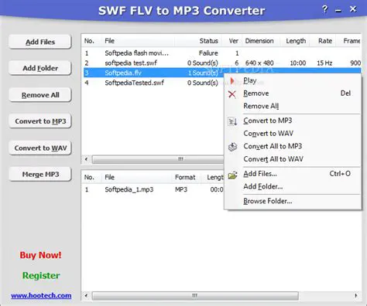Click source list left scroll arrow
This screenshot has height=306, width=367.
pos(87,159)
